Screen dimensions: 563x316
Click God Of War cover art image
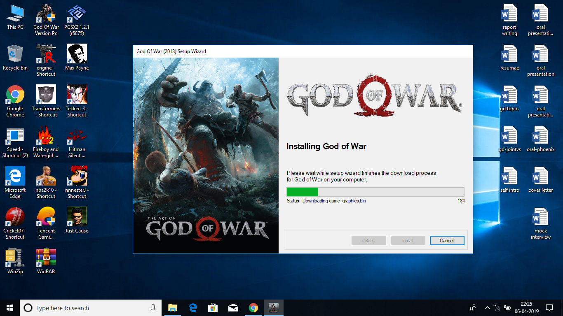(x=206, y=156)
